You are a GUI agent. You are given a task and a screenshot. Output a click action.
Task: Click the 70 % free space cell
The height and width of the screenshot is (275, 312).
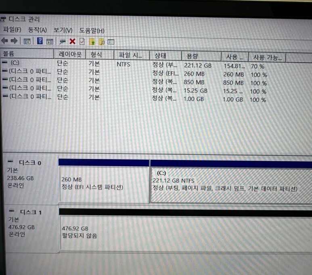[x=257, y=66]
